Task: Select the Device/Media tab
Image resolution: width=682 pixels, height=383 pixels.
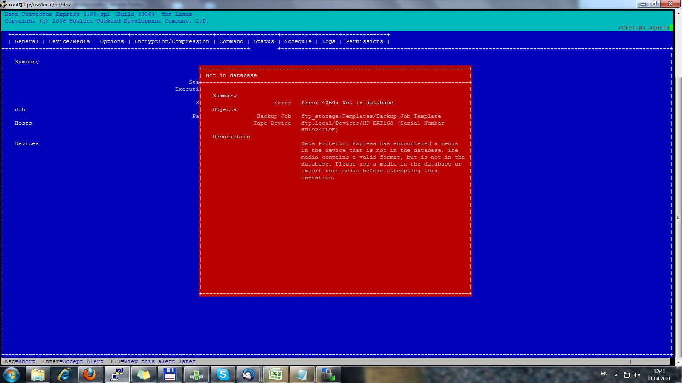Action: (69, 41)
